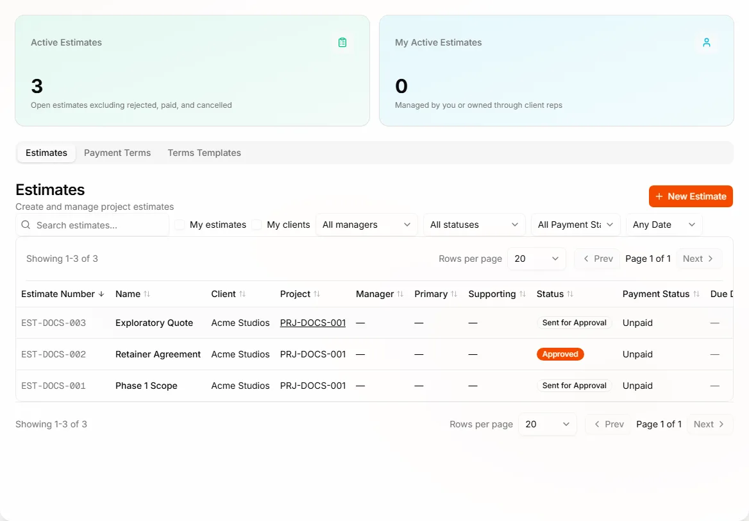Image resolution: width=749 pixels, height=521 pixels.
Task: Click estimate number EST-DOCS-002
Action: (x=53, y=354)
